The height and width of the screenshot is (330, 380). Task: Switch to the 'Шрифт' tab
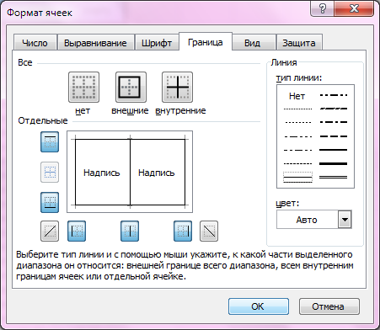tap(157, 43)
